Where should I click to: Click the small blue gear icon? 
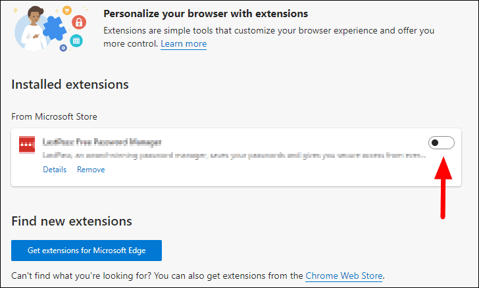coord(63,48)
